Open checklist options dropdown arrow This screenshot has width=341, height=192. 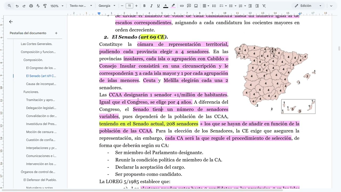(226, 6)
